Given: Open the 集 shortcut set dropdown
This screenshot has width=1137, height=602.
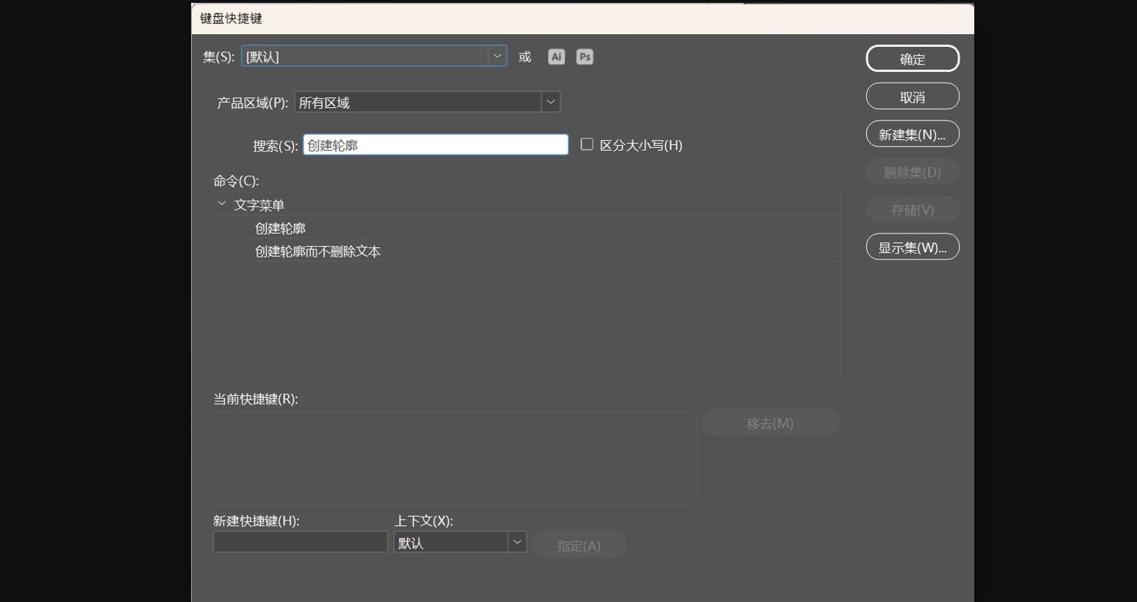Looking at the screenshot, I should tap(374, 56).
